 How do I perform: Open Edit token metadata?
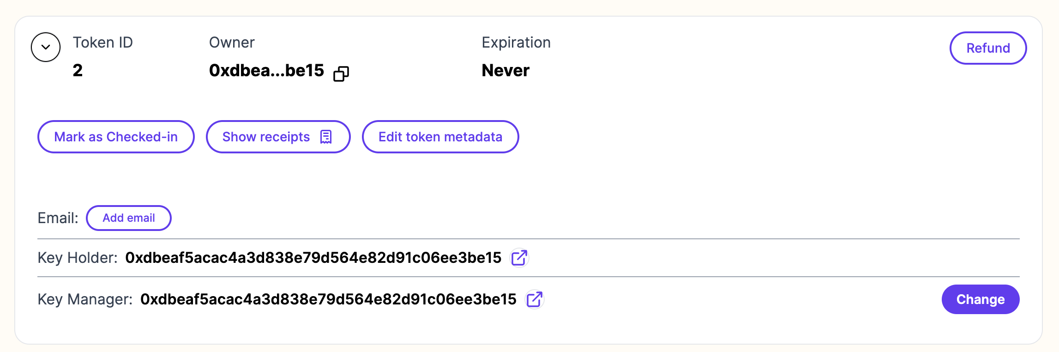[440, 137]
